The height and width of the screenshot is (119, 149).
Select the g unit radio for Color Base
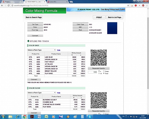(99, 71)
